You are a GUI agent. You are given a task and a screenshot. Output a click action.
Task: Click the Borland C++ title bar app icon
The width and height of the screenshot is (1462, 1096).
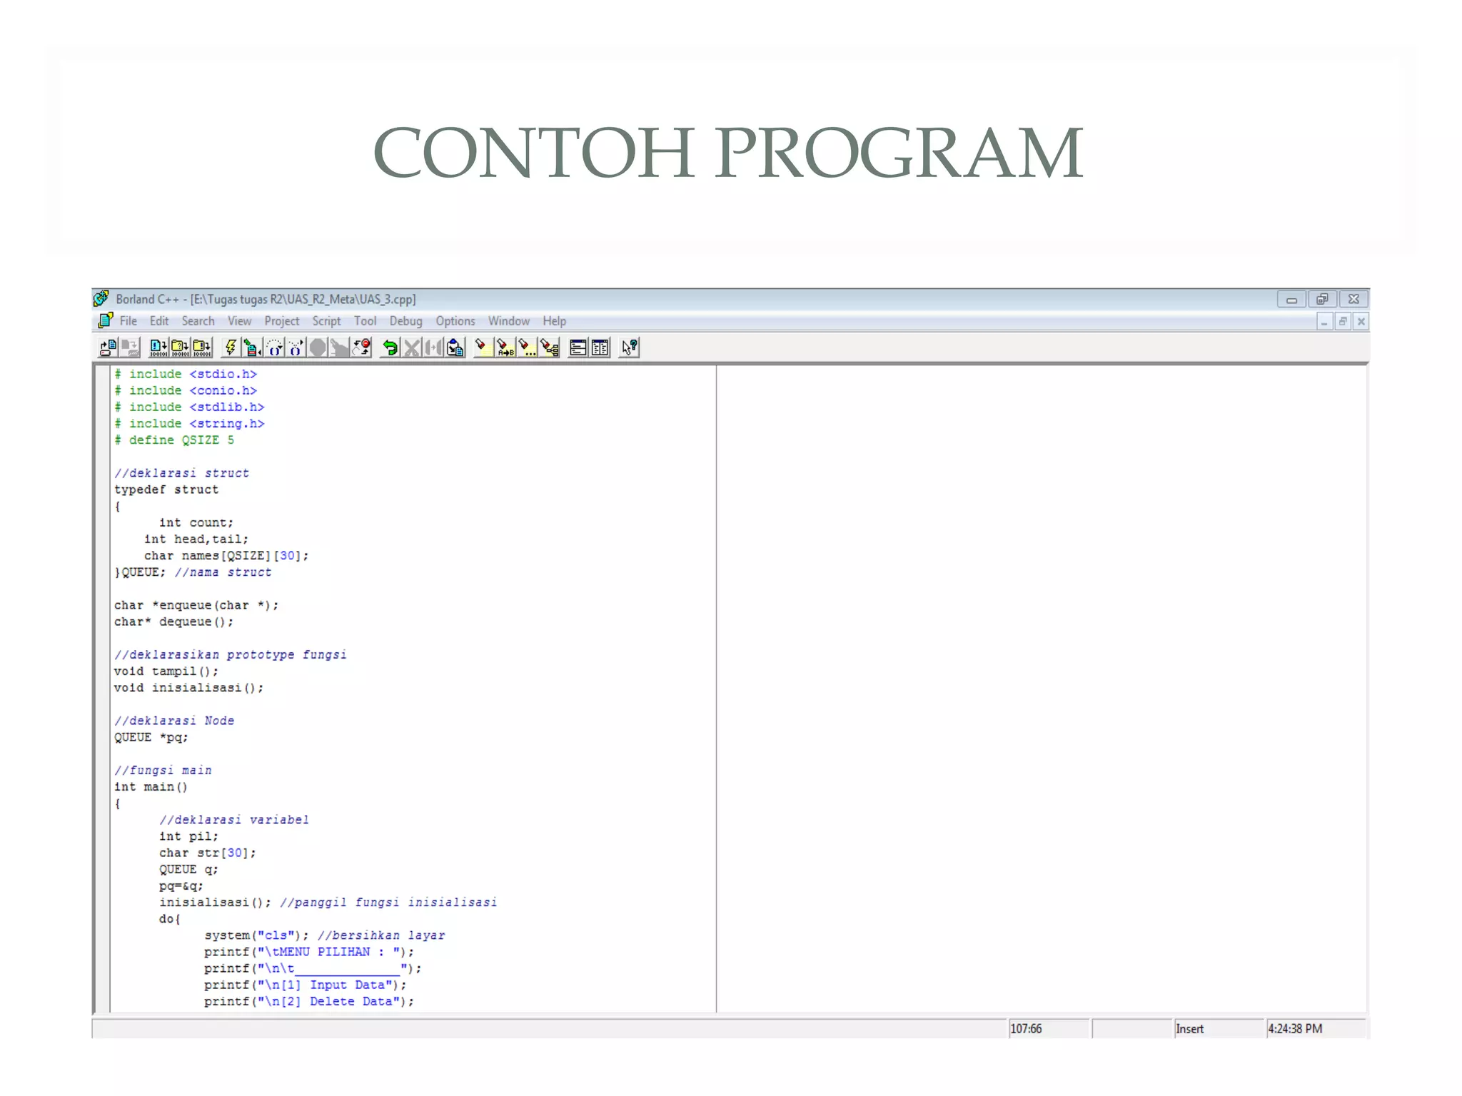[x=102, y=298]
